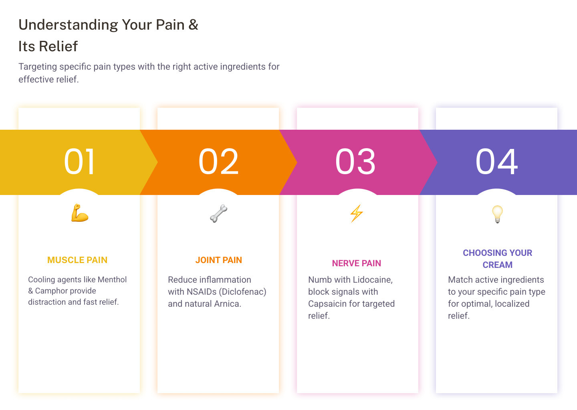Click the Match active ingredients description
577x410 pixels.
click(x=496, y=297)
